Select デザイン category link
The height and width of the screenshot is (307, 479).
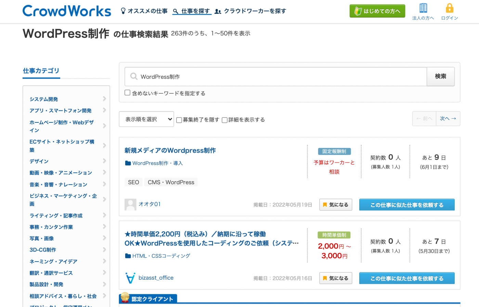(x=39, y=161)
